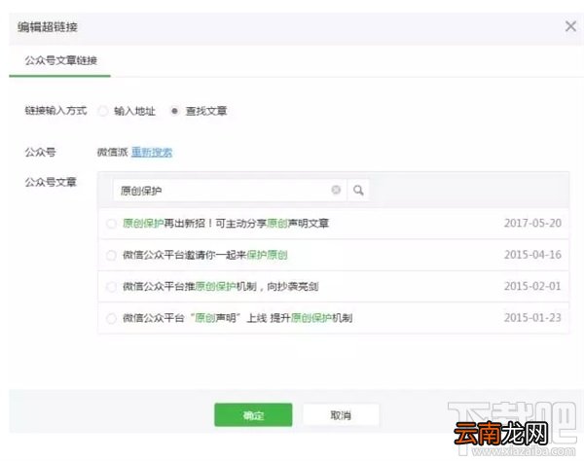Viewport: 584px width, 461px height.
Task: Open the 公众号文章链接 tab
Action: [60, 60]
